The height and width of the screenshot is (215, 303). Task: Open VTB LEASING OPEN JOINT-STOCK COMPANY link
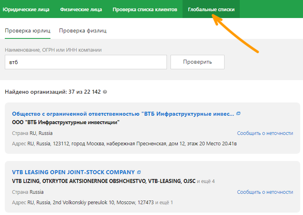click(x=73, y=172)
